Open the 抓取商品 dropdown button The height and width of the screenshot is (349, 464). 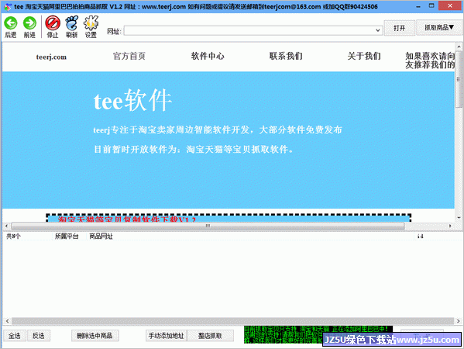coord(439,28)
